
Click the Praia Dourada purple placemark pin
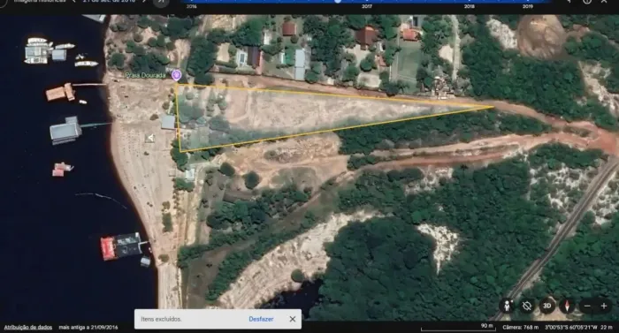tap(177, 75)
